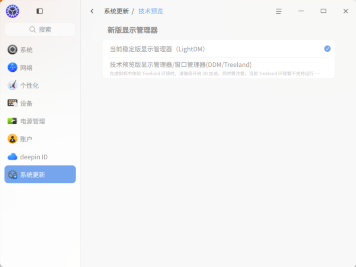Viewport: 356px width, 267px height.
Task: Select the 设备 sidebar label
Action: pyautogui.click(x=26, y=103)
